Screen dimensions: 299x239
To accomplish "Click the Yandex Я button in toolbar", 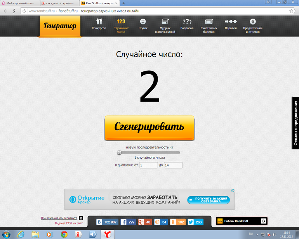I will [x=14, y=11].
